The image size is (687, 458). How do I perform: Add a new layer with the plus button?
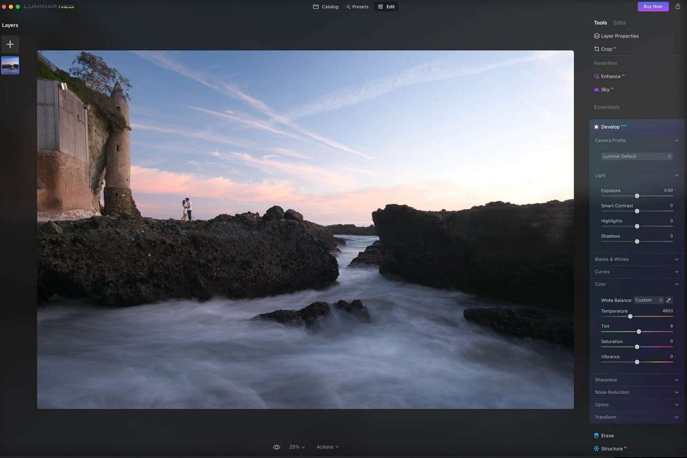point(10,44)
